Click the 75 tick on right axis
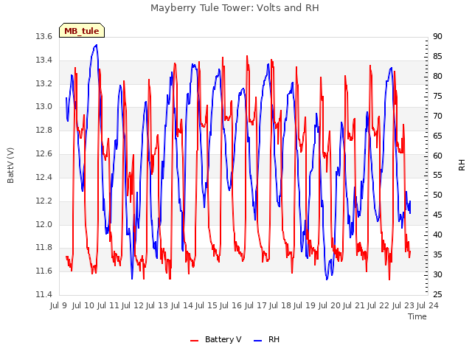Image resolution: width=472 pixels, height=354 pixels. point(437,96)
